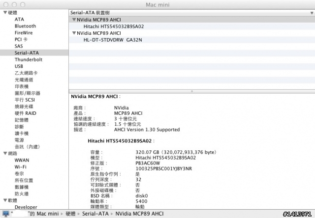Select WWAN under network section
The width and height of the screenshot is (315, 218).
click(22, 160)
